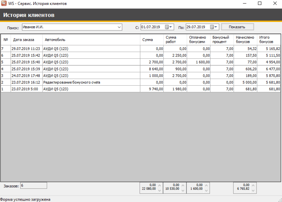Expand the client search combo box
Viewport: 282px width, 202px height.
(x=119, y=27)
